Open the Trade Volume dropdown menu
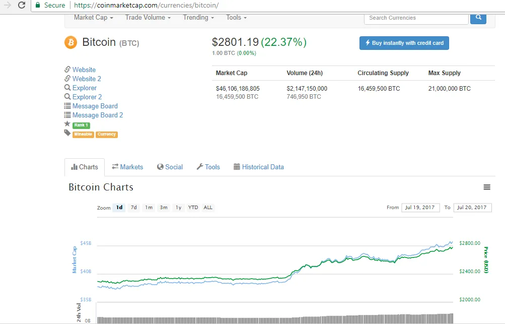The image size is (505, 324). (148, 18)
